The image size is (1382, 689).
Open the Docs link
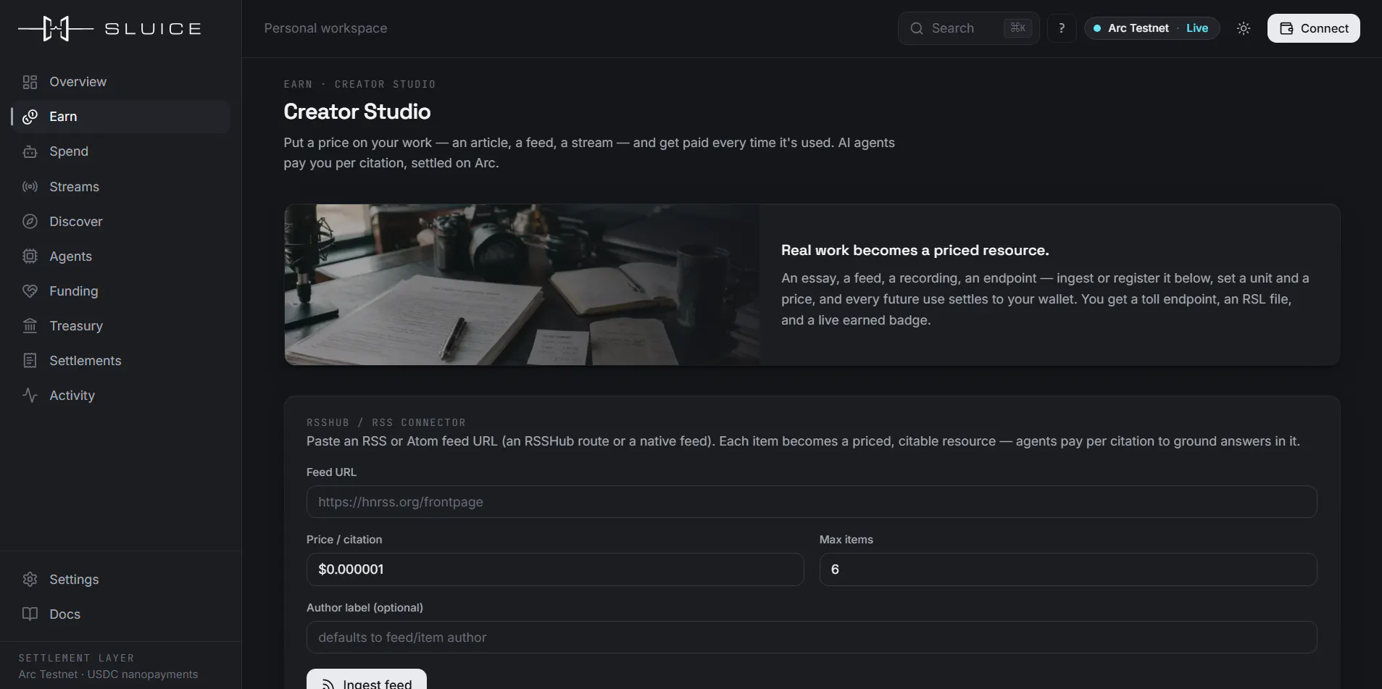(121, 614)
